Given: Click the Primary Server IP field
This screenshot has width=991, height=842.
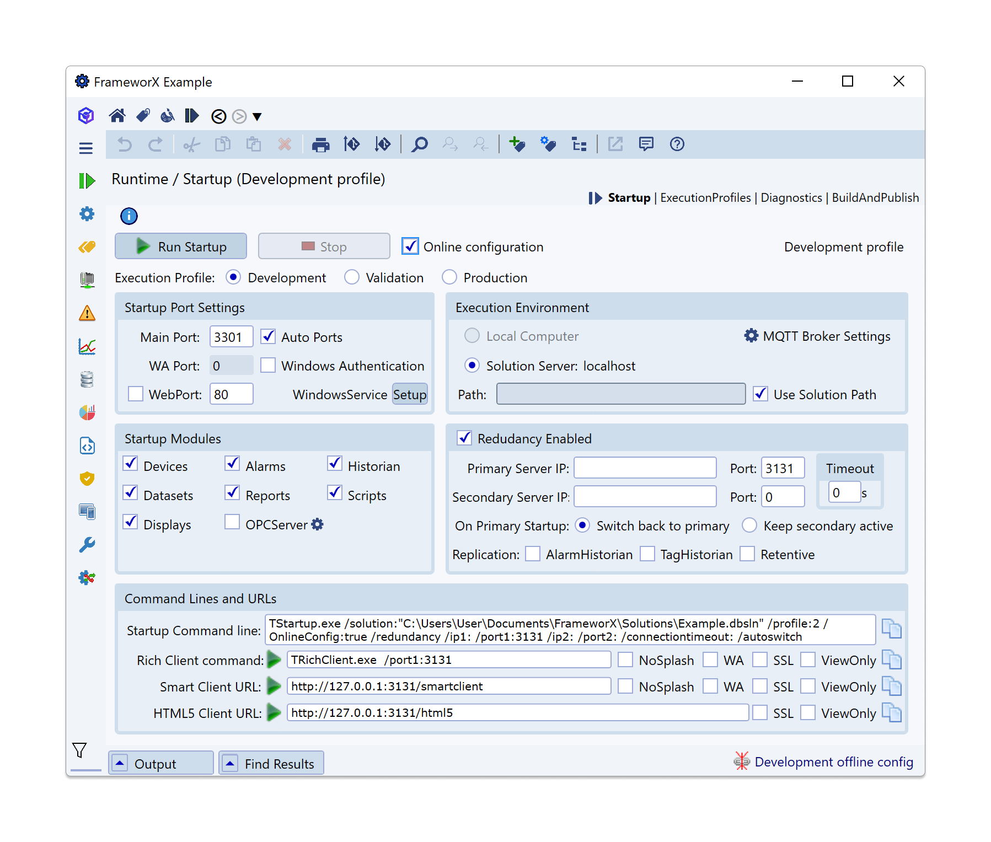Looking at the screenshot, I should 645,468.
